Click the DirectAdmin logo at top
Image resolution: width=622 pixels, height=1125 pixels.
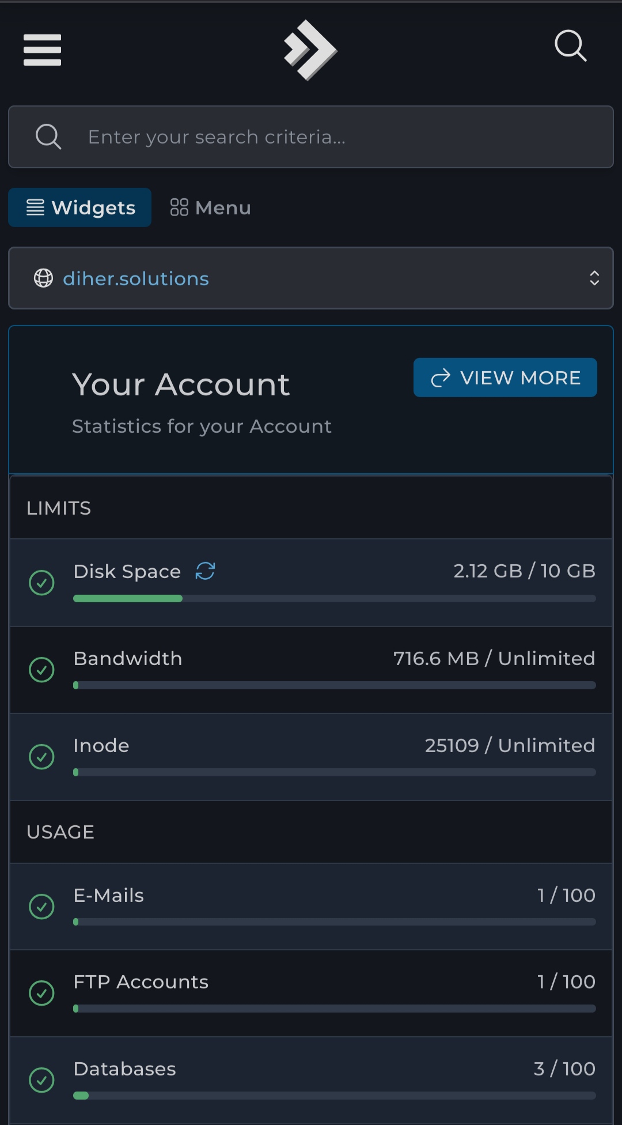310,50
